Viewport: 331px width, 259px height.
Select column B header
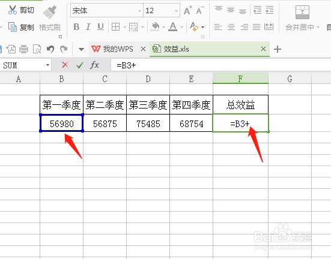pos(61,79)
